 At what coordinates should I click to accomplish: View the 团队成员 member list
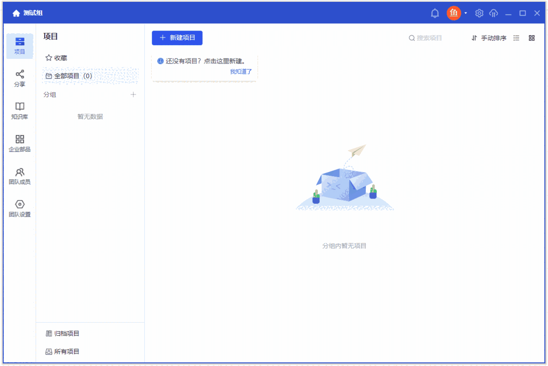pyautogui.click(x=19, y=175)
